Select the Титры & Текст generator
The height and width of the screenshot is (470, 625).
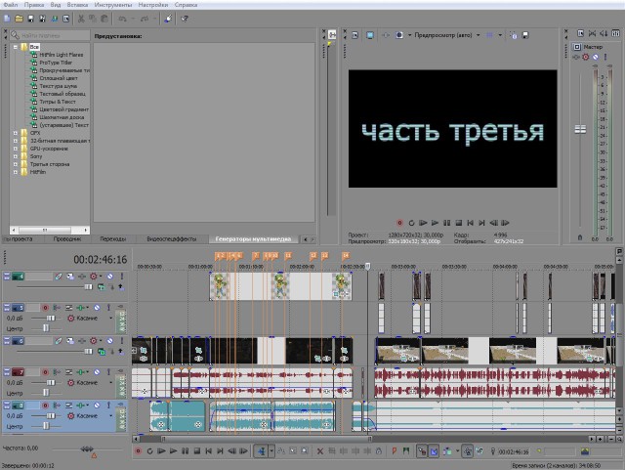59,102
